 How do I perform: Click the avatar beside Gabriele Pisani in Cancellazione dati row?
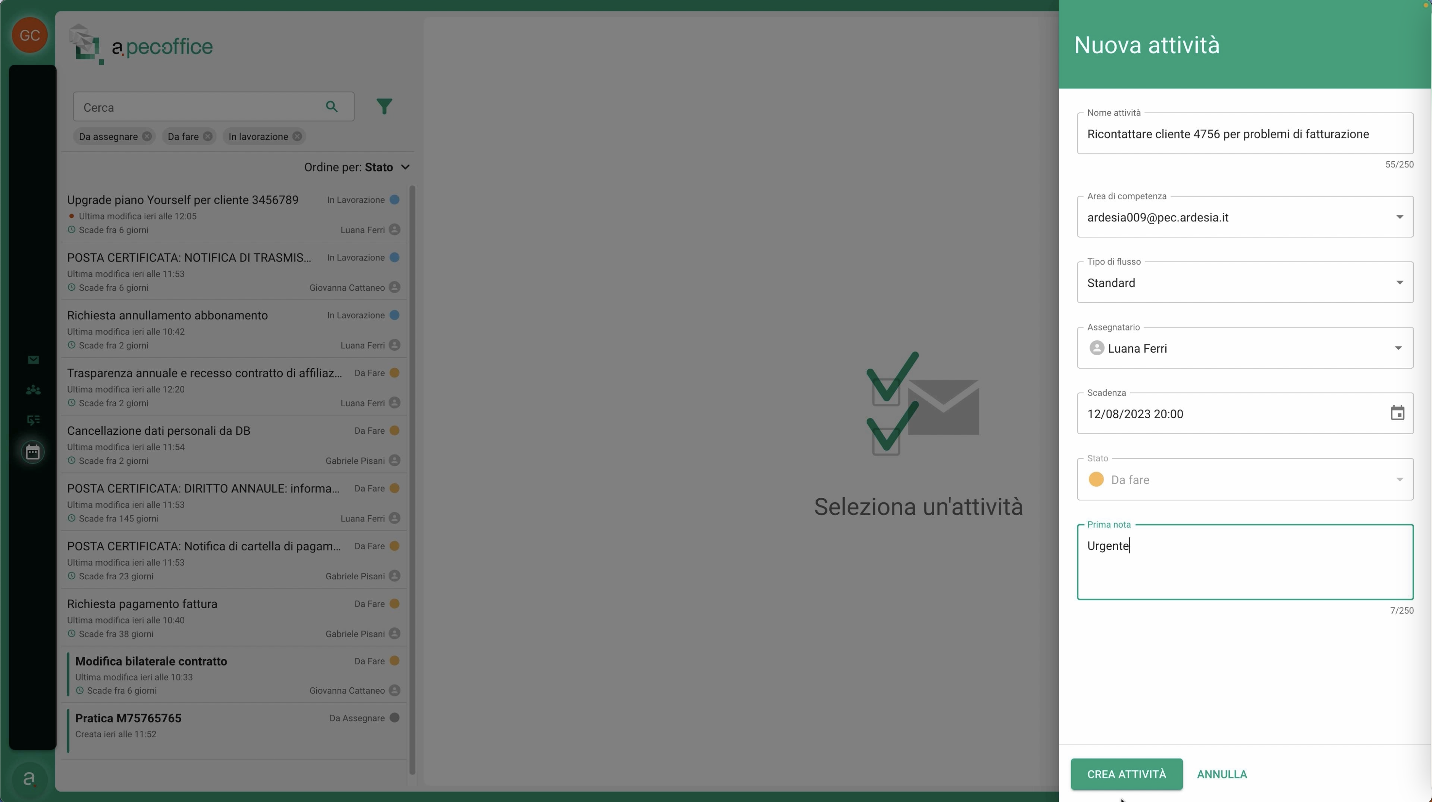(395, 460)
